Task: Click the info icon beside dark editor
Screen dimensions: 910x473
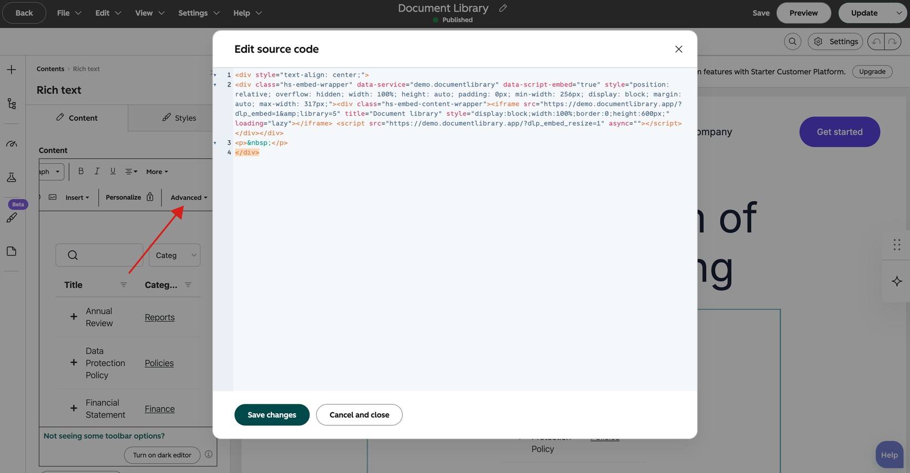Action: 209,454
